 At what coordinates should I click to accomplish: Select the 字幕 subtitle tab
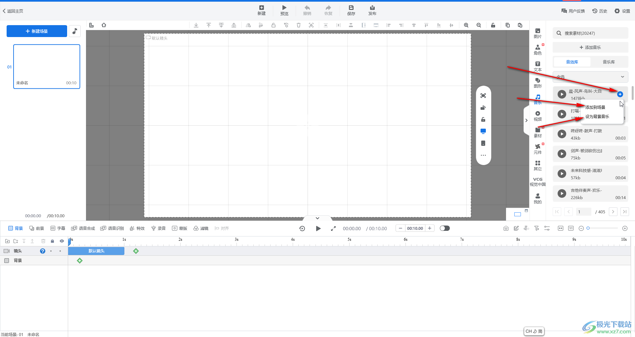[x=58, y=228]
